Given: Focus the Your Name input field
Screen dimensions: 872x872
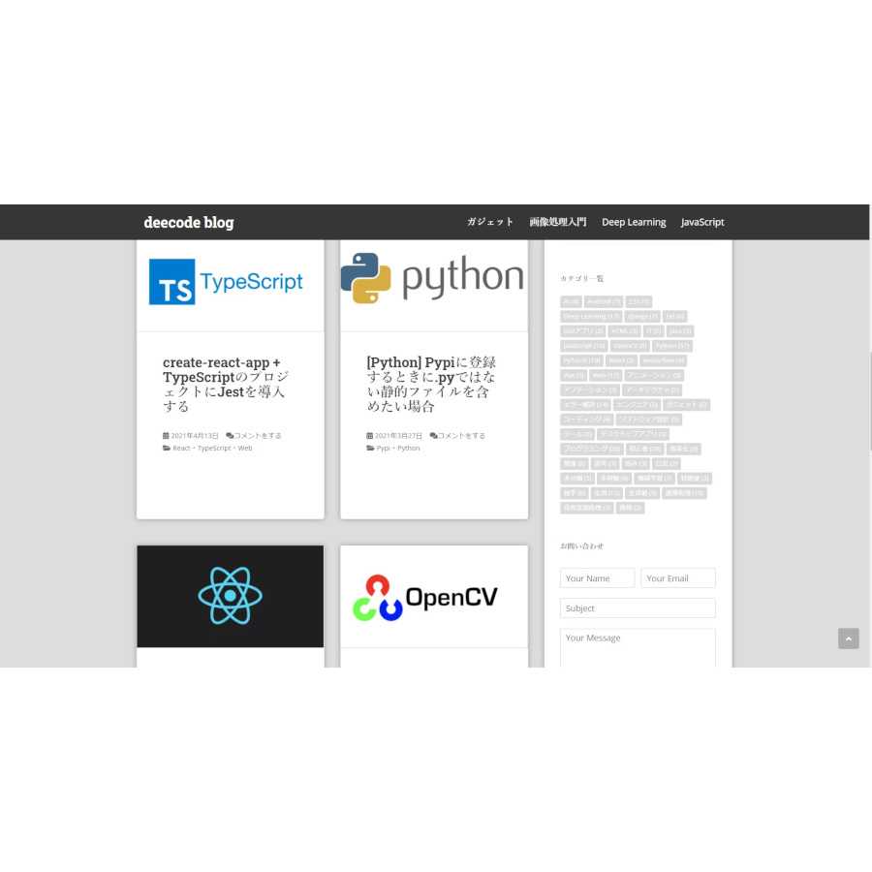Looking at the screenshot, I should [597, 578].
